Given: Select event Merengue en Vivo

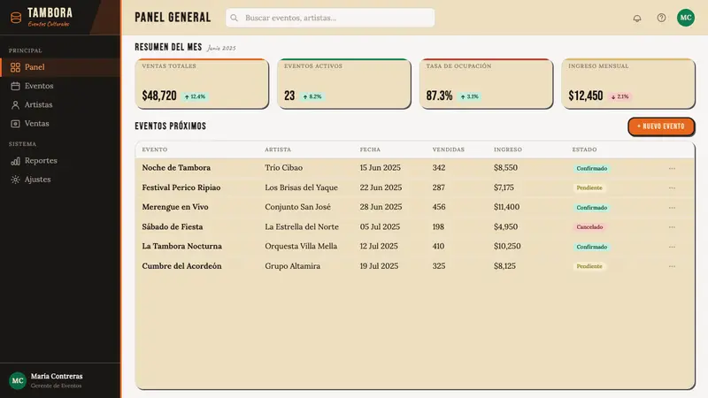Looking at the screenshot, I should (175, 207).
